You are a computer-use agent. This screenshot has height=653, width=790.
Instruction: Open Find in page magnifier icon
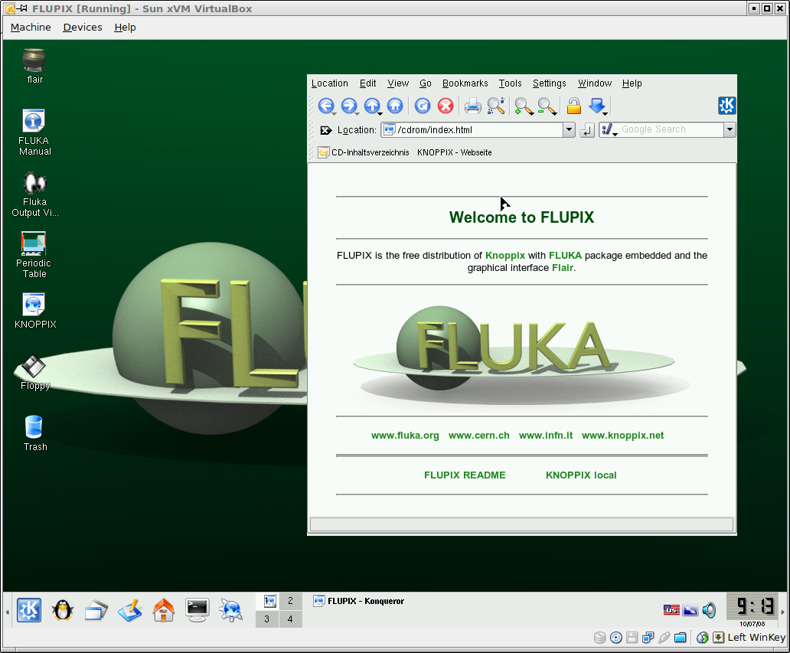[496, 106]
